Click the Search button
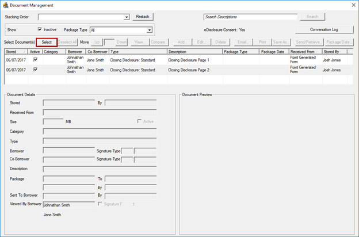This screenshot has height=237, width=359. (x=312, y=17)
